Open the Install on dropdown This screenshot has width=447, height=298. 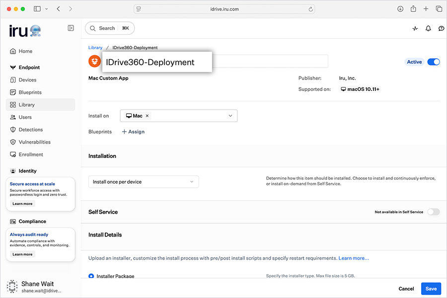point(179,116)
